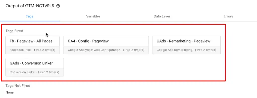This screenshot has height=98, width=257.
Task: Click the help question mark icon
Action: tap(58, 6)
